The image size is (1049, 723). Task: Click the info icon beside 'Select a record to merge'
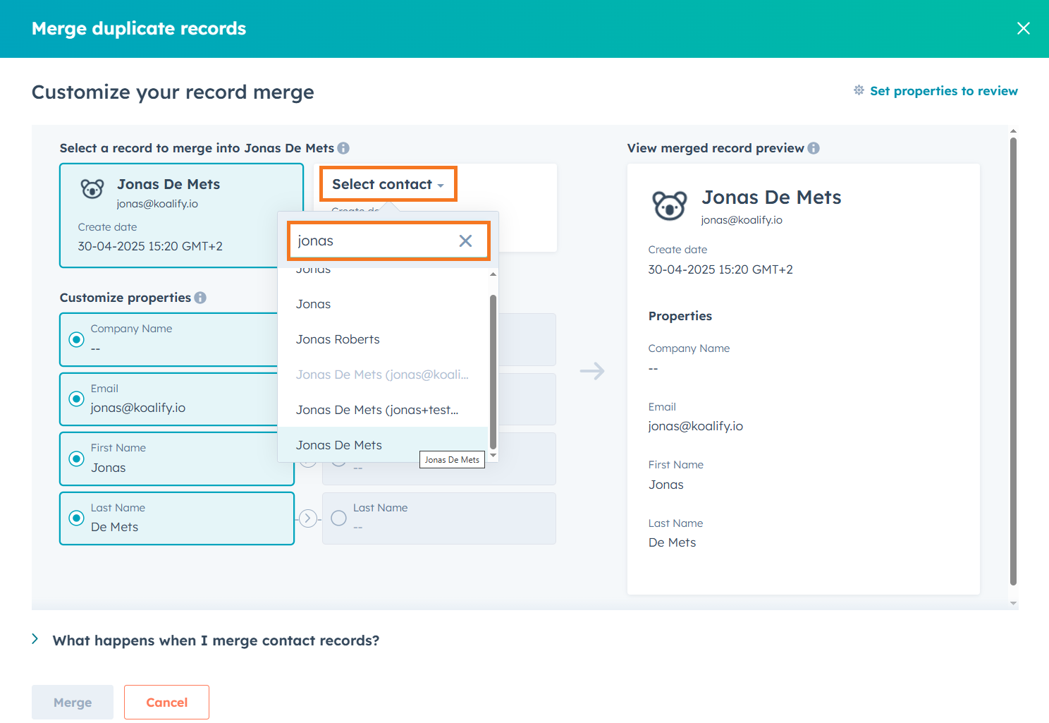point(343,148)
